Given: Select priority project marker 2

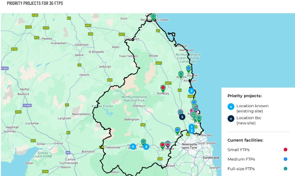Looking at the screenshot, I should click(192, 131).
